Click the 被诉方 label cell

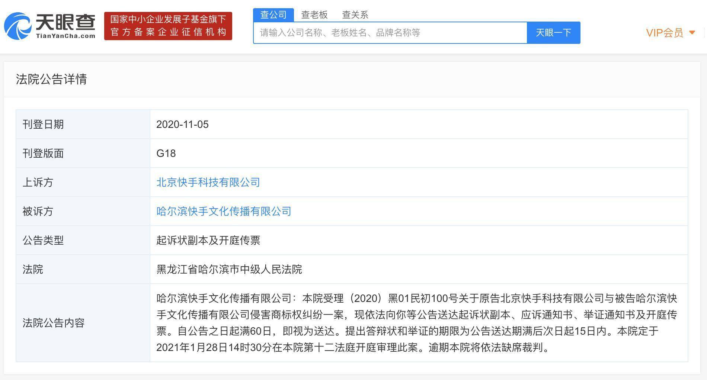click(x=83, y=211)
